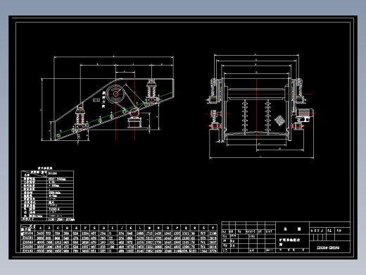
Task: Click the green screen deck line in the side view
Action: (115, 114)
